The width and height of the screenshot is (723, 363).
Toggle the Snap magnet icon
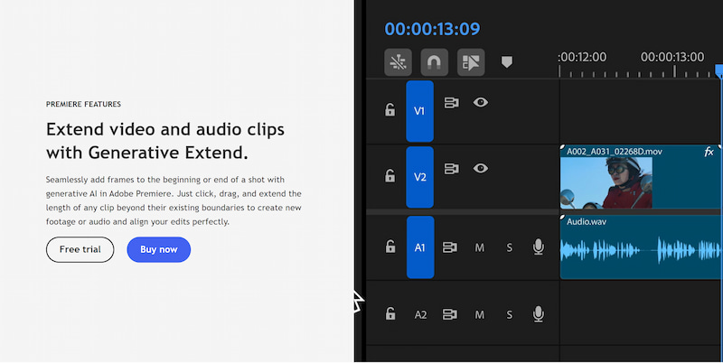pyautogui.click(x=435, y=62)
